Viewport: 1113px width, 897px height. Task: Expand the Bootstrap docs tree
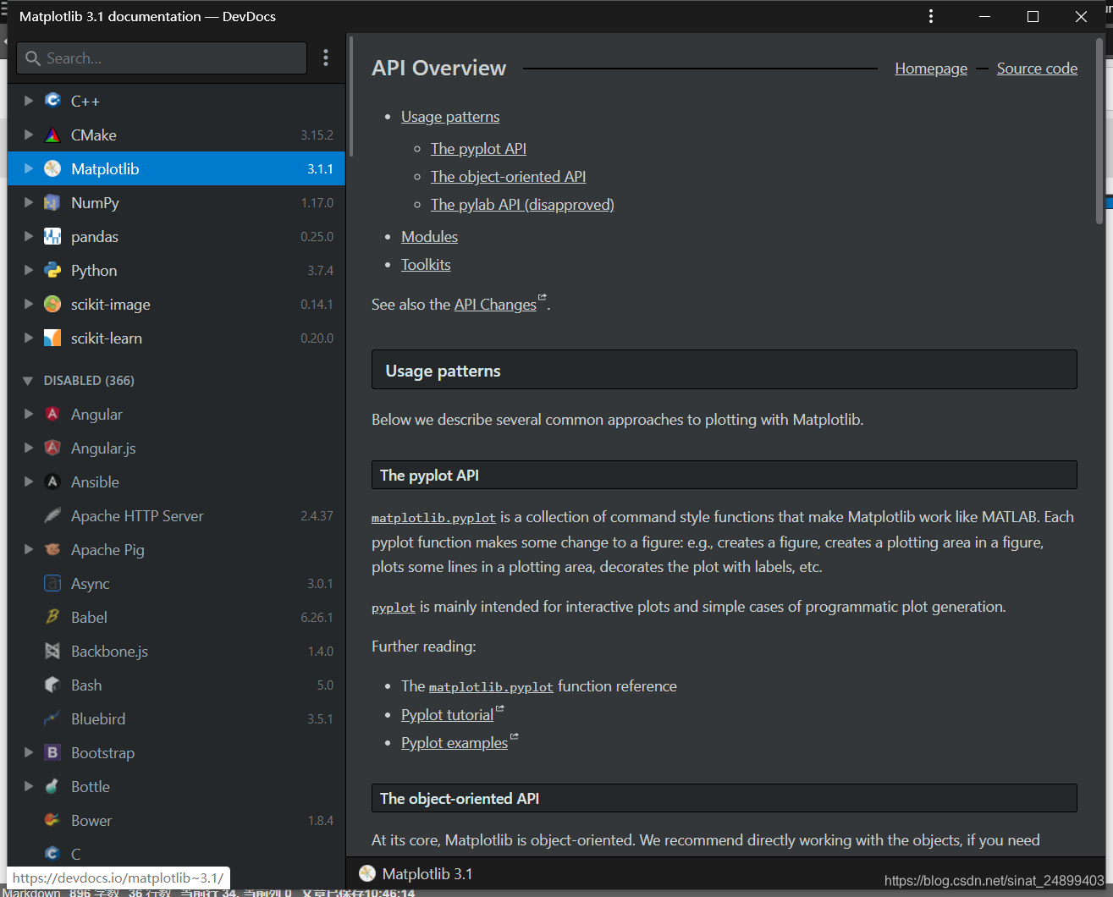(x=29, y=752)
